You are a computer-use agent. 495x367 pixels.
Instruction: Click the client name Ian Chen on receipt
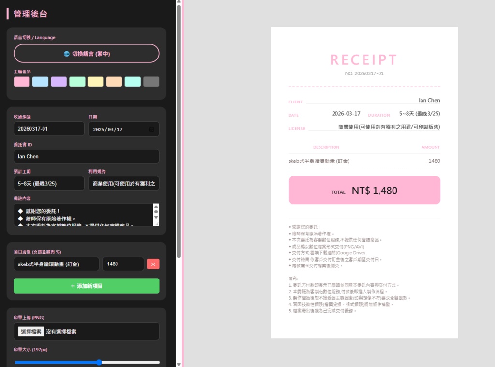[x=429, y=100]
